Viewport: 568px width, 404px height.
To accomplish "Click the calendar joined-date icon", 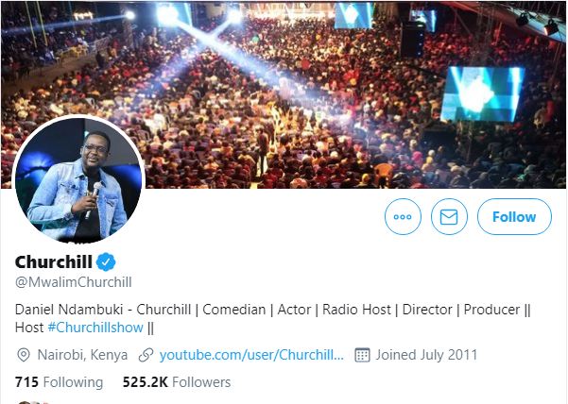I will (361, 355).
